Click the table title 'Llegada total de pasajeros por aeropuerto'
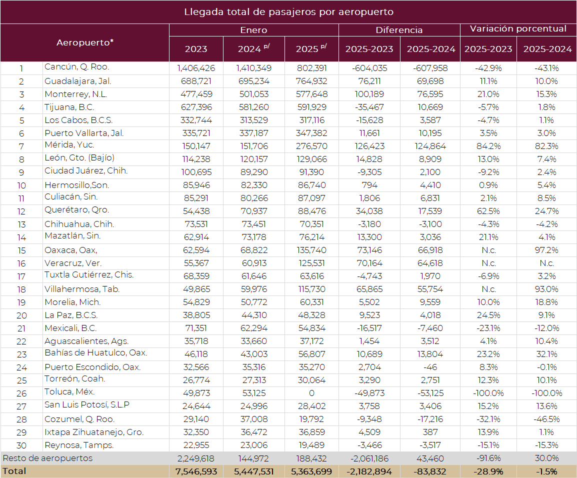The image size is (577, 478). [288, 11]
